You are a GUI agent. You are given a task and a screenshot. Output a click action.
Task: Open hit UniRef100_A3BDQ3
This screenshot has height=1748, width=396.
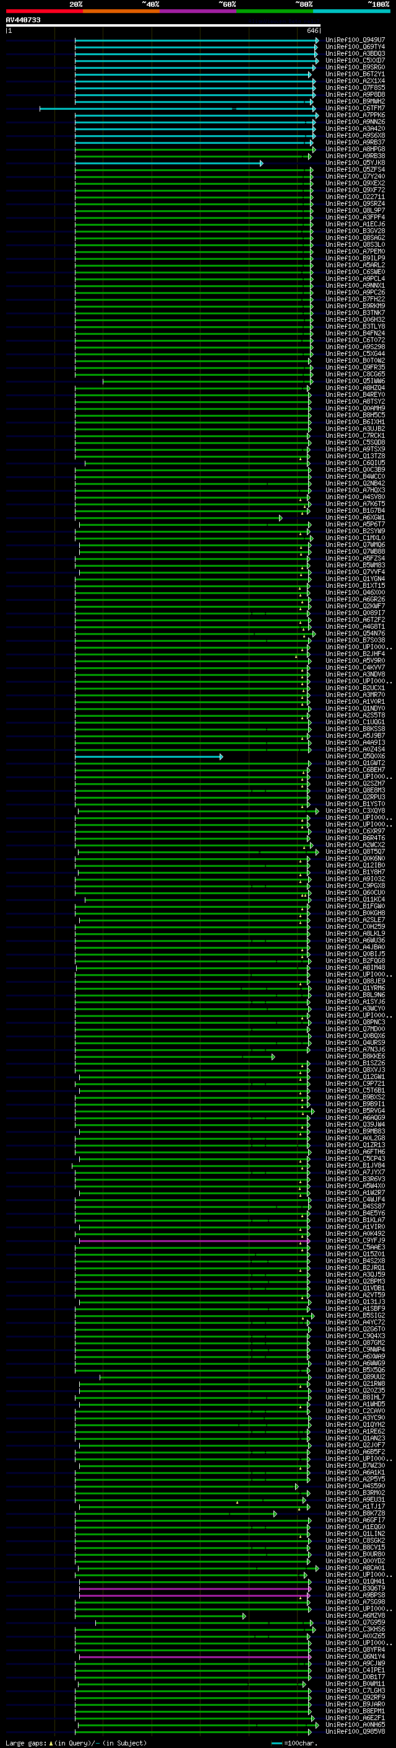[x=355, y=53]
